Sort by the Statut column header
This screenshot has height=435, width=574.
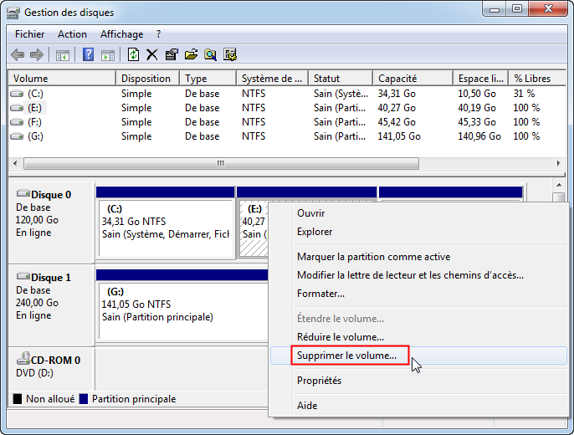pos(341,79)
